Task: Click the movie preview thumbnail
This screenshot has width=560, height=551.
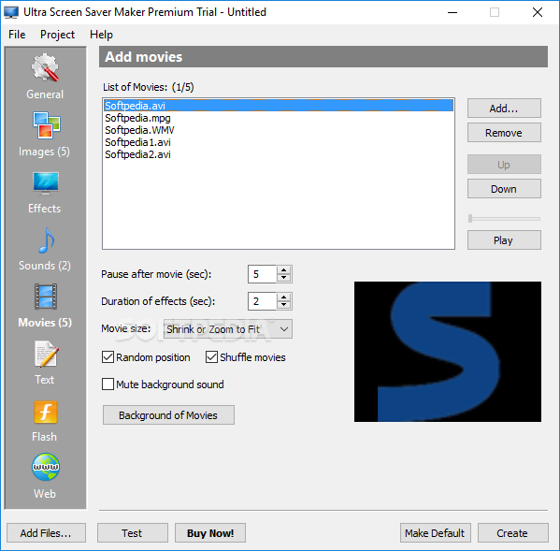Action: (448, 352)
